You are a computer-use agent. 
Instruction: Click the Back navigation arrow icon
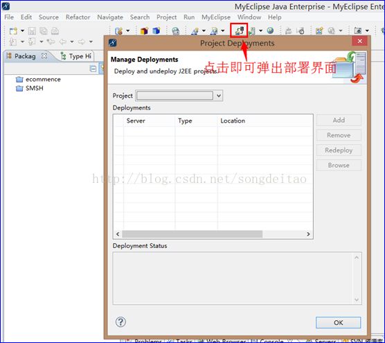tap(63, 42)
